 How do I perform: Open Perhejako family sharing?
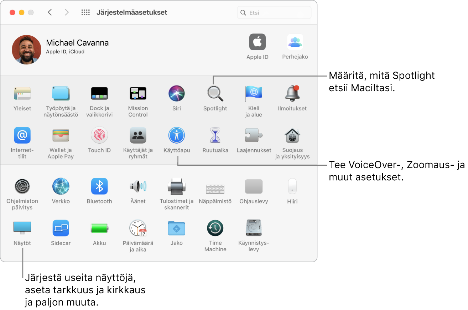(295, 42)
